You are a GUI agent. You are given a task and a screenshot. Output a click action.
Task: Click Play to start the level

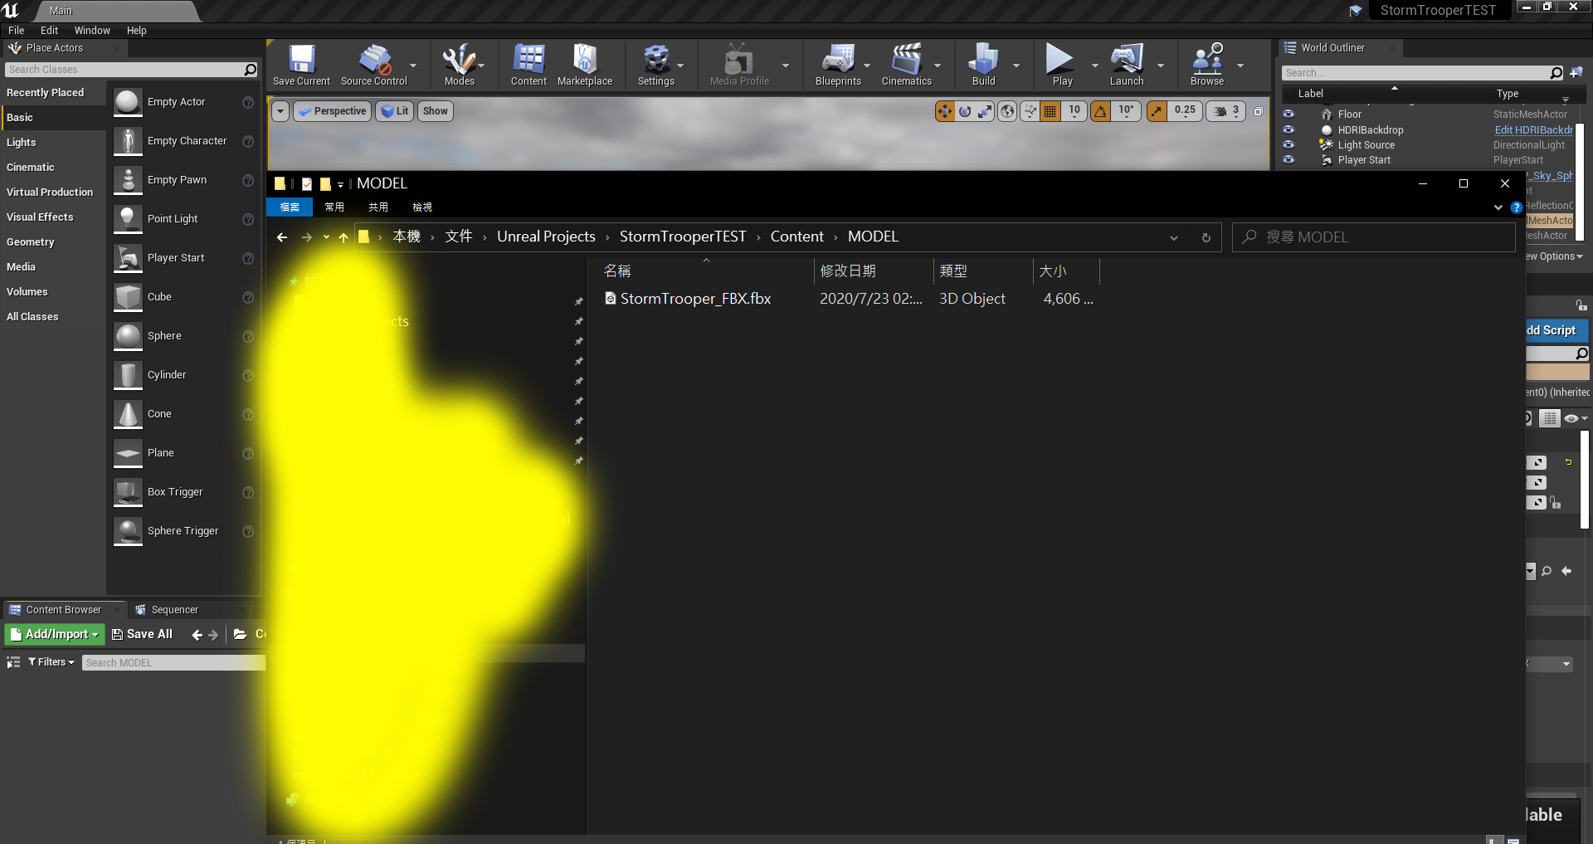click(1062, 65)
